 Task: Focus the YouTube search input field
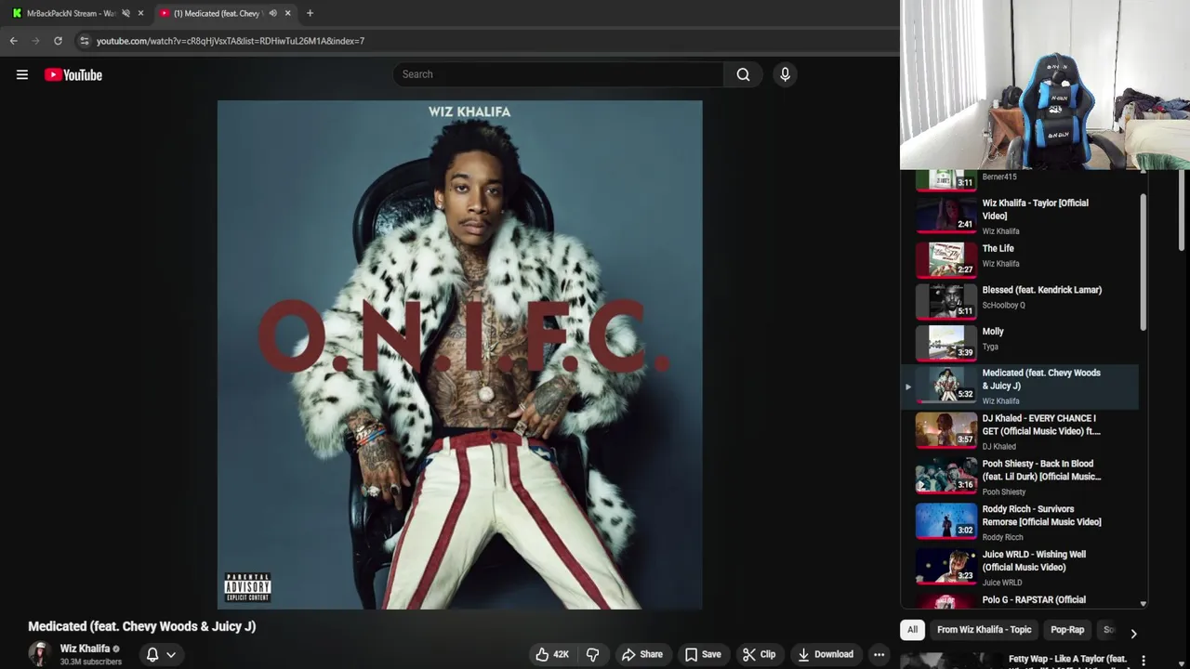click(558, 74)
